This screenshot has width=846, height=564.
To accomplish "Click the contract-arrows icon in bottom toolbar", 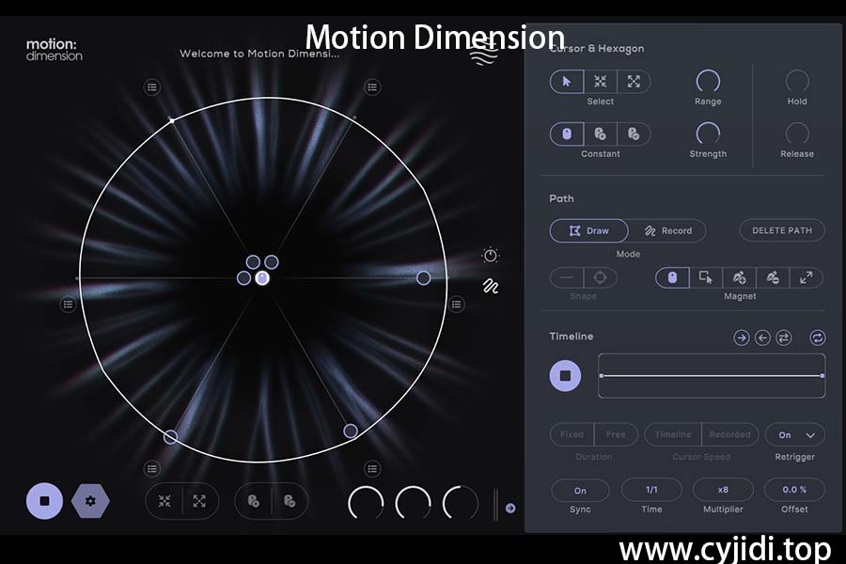I will click(x=164, y=501).
